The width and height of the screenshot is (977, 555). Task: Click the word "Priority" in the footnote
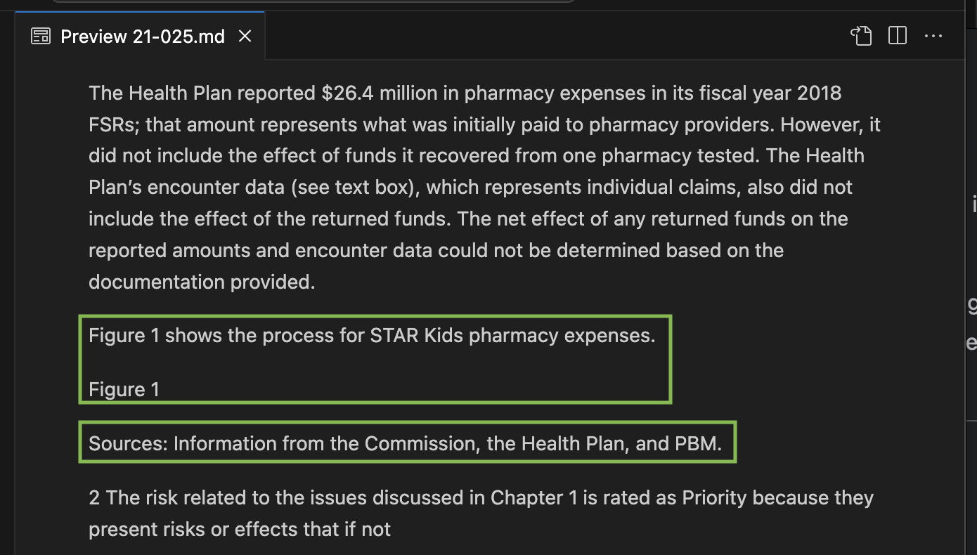coord(714,497)
